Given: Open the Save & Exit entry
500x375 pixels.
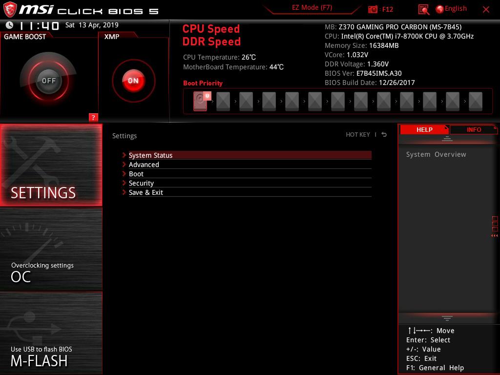Looking at the screenshot, I should point(250,192).
